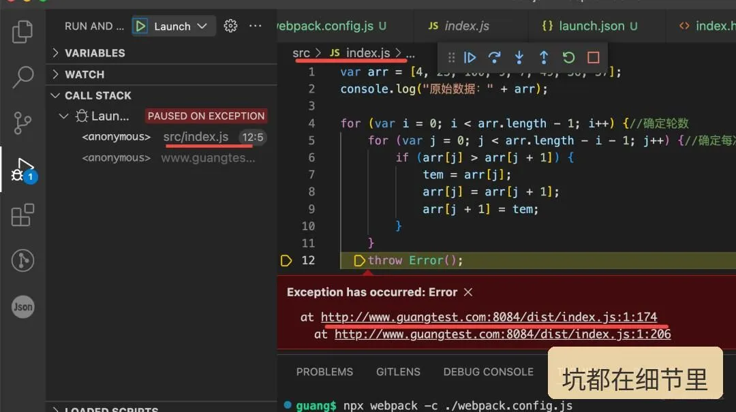Screen dimensions: 736x412
Task: Open the DEBUG CONSOLE panel tab
Action: (x=488, y=372)
